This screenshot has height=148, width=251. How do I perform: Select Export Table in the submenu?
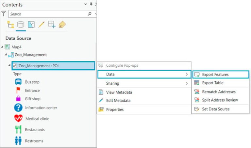[x=221, y=83]
